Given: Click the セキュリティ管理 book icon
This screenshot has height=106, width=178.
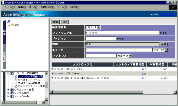Looking at the screenshot, I should tap(12, 90).
